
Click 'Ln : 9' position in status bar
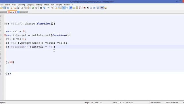pyautogui.click(x=115, y=103)
